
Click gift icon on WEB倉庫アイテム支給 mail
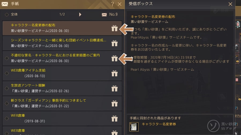(115, 73)
